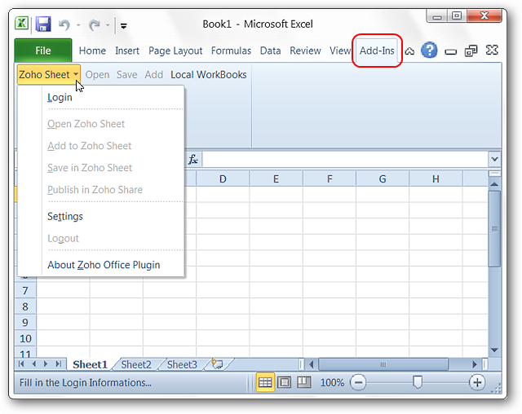Screen dimensions: 522x414
Task: Minimize the workbook window in the ribbon
Action: [x=450, y=51]
